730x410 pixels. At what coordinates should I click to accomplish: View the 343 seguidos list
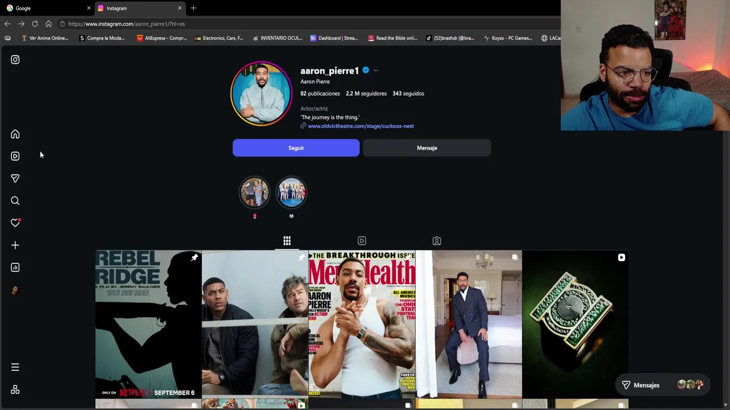tap(408, 93)
